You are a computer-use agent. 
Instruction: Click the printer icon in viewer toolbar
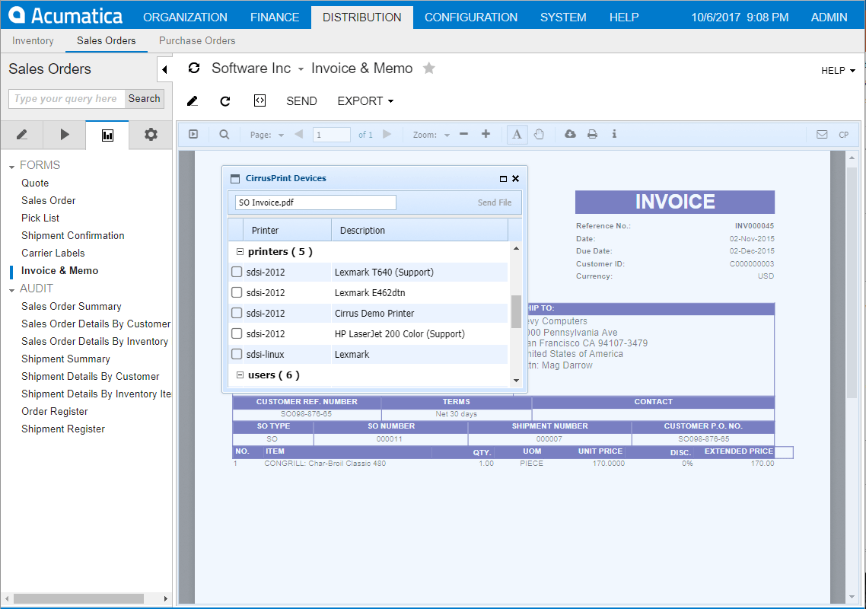click(592, 134)
